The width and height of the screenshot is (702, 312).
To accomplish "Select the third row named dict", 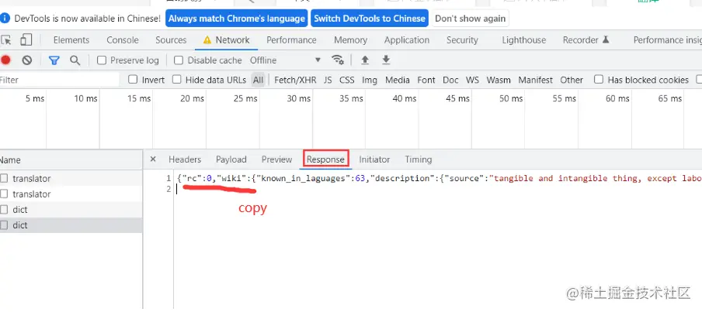I will [x=71, y=210].
